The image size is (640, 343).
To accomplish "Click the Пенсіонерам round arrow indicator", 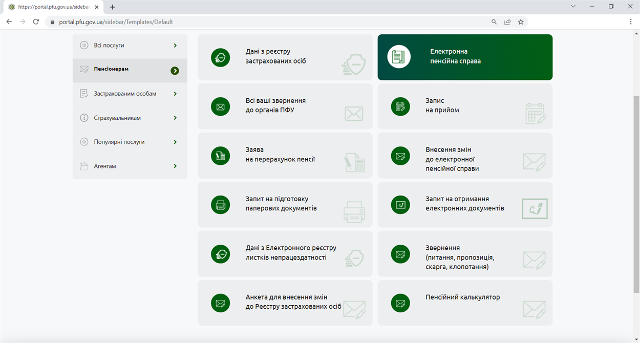I will click(175, 71).
